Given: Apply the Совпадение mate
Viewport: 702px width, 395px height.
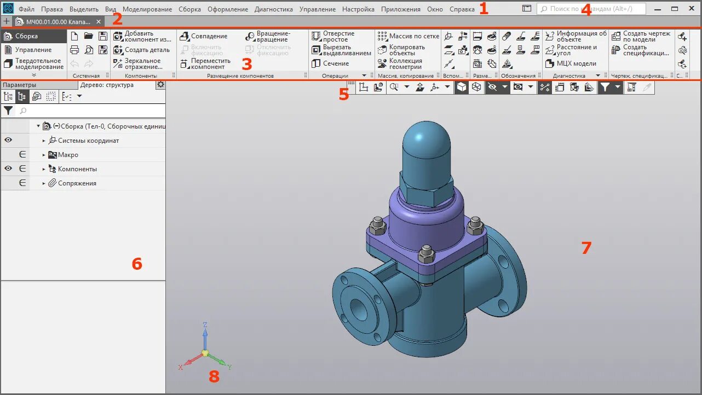Looking at the screenshot, I should point(203,36).
